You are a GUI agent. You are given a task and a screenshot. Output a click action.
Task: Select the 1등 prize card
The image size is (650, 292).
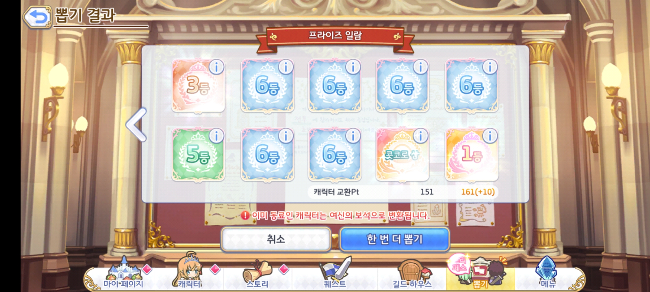click(472, 155)
